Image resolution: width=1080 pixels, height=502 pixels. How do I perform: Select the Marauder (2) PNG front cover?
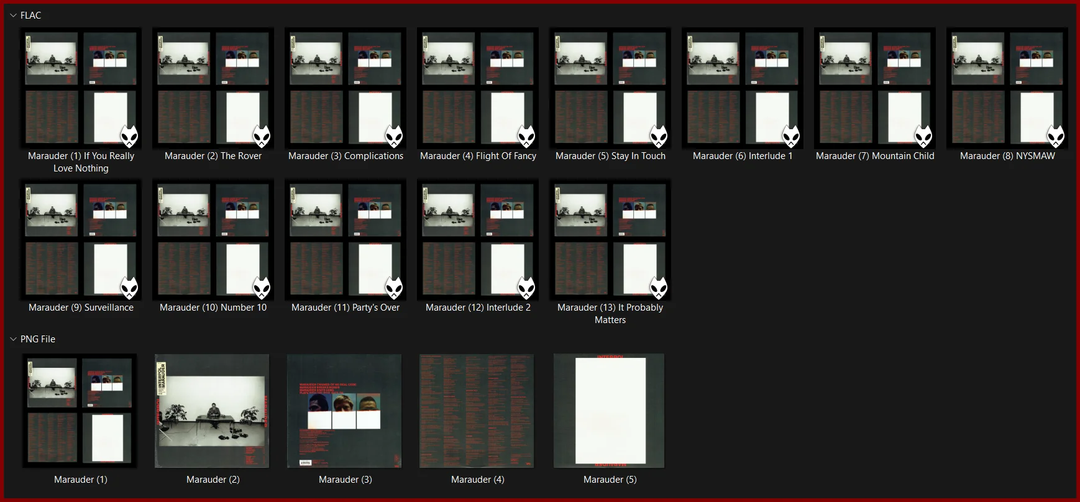pos(212,411)
